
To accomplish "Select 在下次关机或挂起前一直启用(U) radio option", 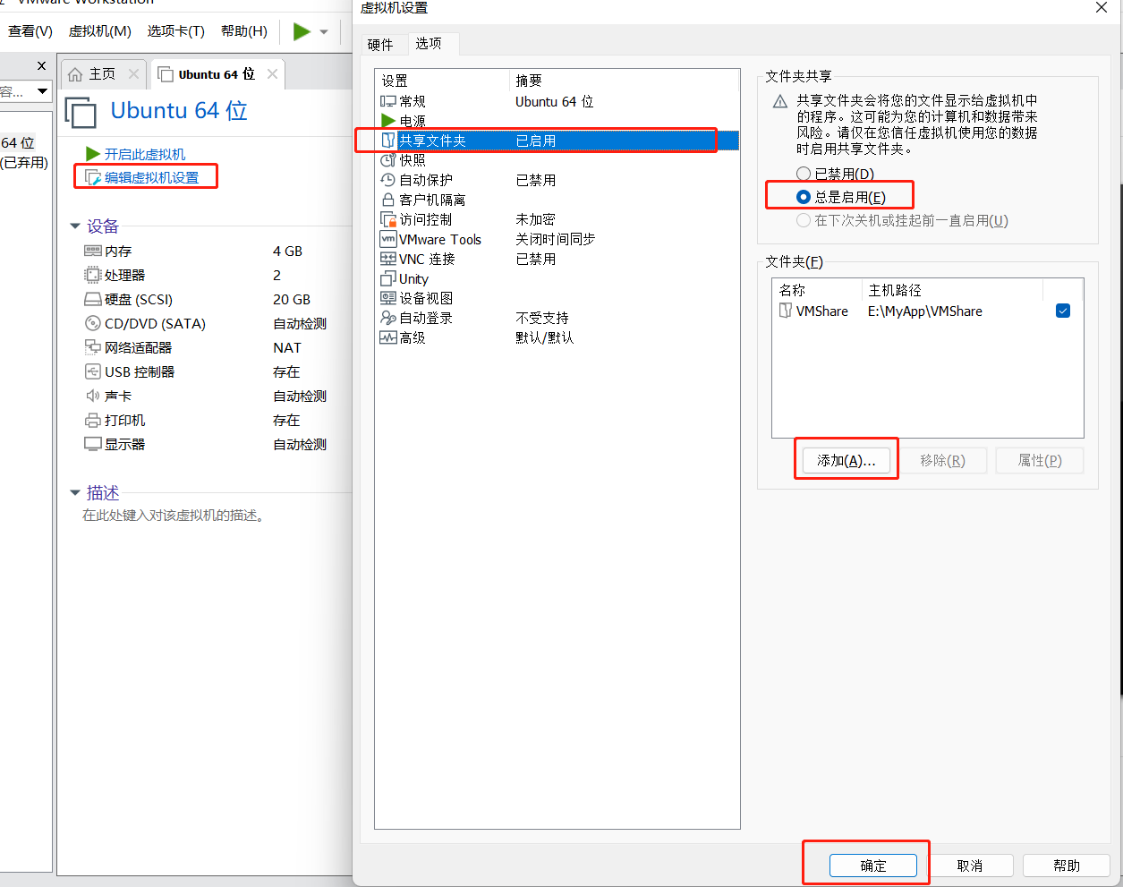I will click(804, 220).
